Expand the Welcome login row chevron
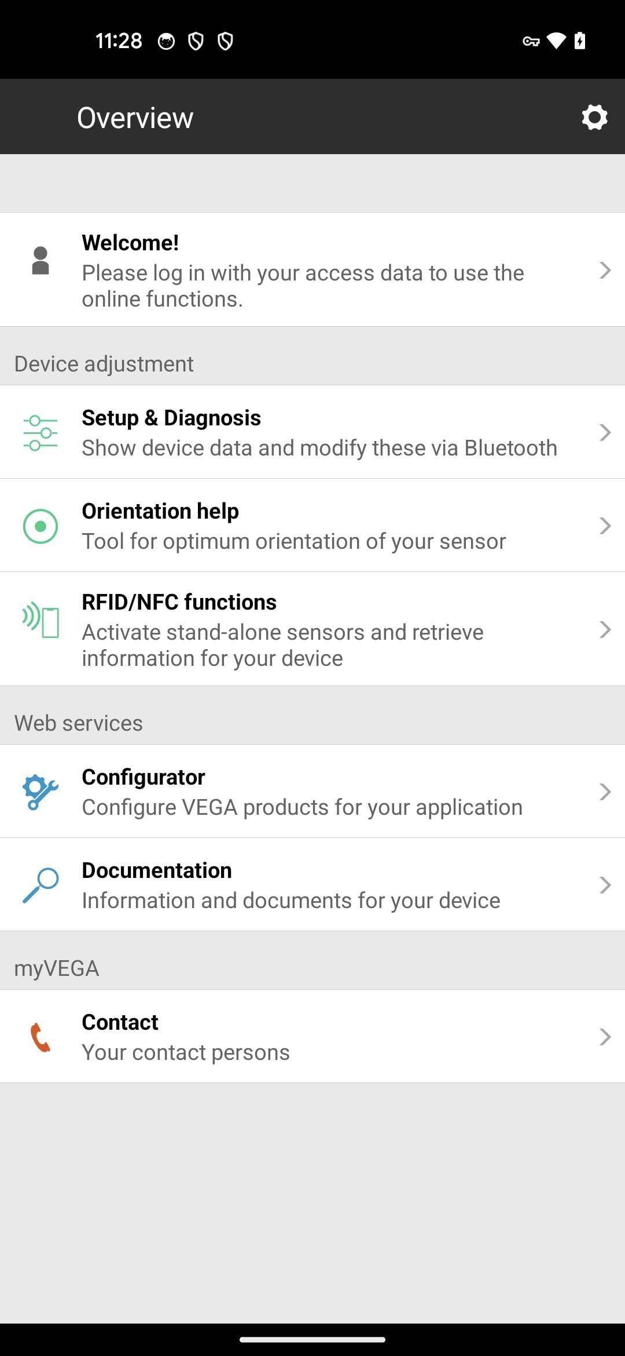625x1356 pixels. (x=605, y=270)
